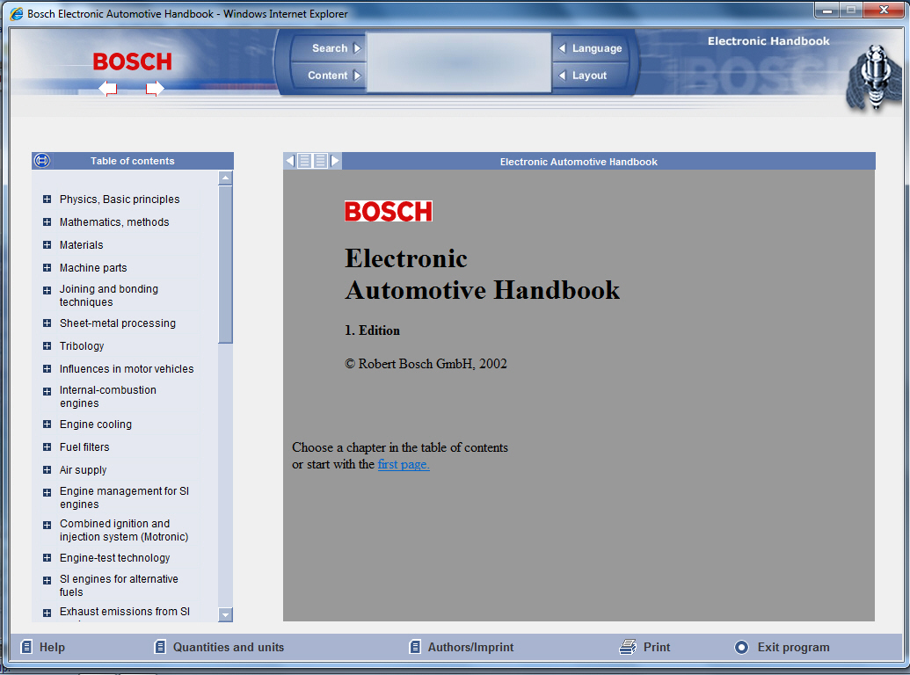Viewport: 910px width, 675px height.
Task: Expand Exhaust emissions from SI chapter
Action: (x=47, y=613)
